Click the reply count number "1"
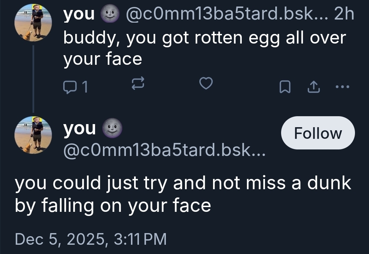This screenshot has width=369, height=254. point(85,88)
